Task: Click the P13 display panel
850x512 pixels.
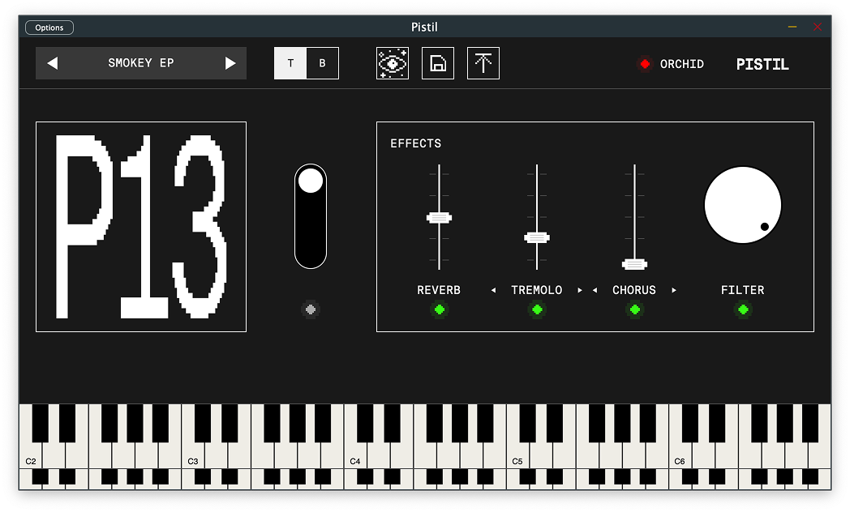Action: pos(141,227)
